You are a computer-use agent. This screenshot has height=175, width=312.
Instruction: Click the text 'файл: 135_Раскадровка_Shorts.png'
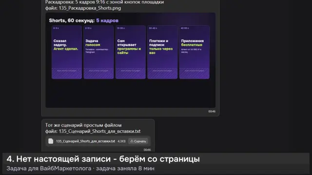83,8
